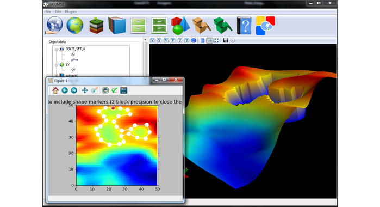Click the blue stacked bars icon in viewer toolbar
Viewport: 380px width, 207px height.
pyautogui.click(x=203, y=40)
